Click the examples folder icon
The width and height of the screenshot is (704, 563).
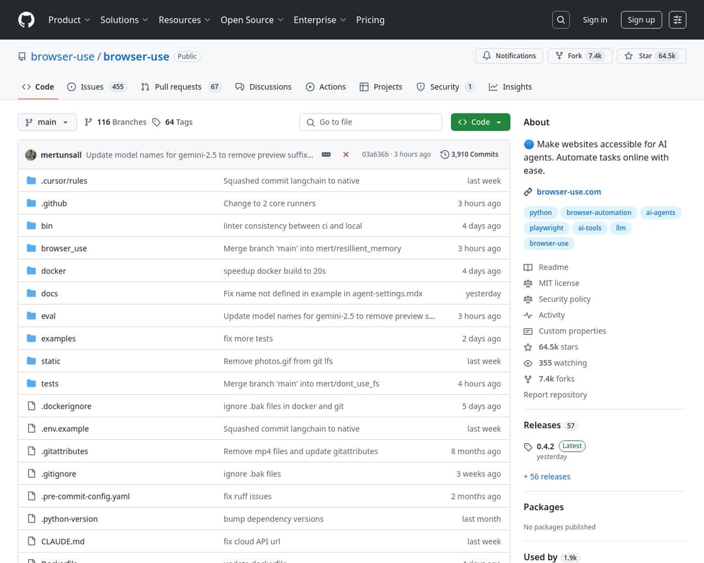[x=31, y=338]
